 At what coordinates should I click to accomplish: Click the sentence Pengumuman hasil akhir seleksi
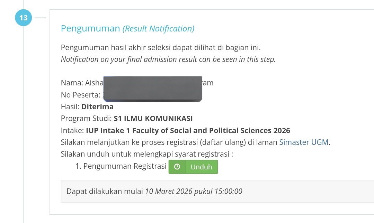tap(161, 47)
